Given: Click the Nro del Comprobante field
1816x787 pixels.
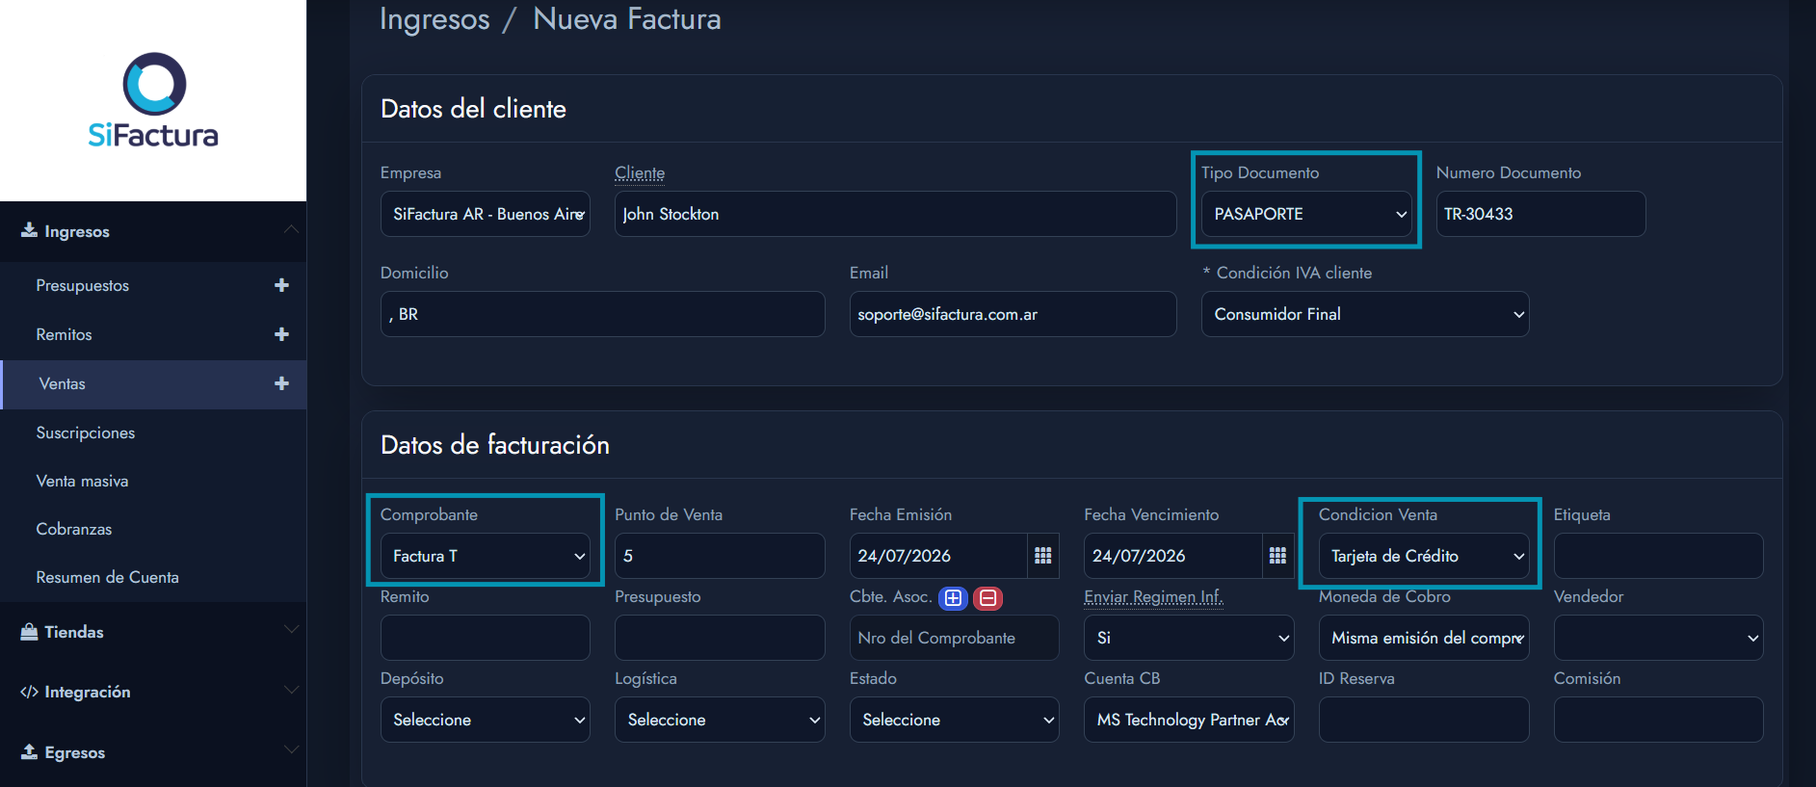Looking at the screenshot, I should point(954,638).
